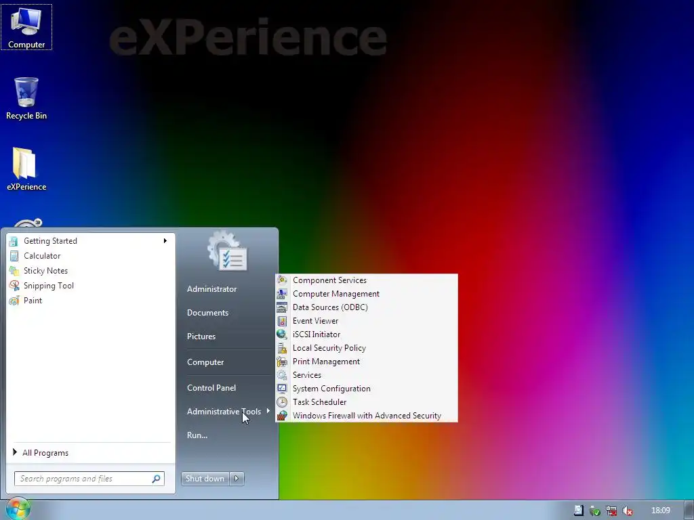Open the Recycle Bin desktop icon

[x=26, y=98]
